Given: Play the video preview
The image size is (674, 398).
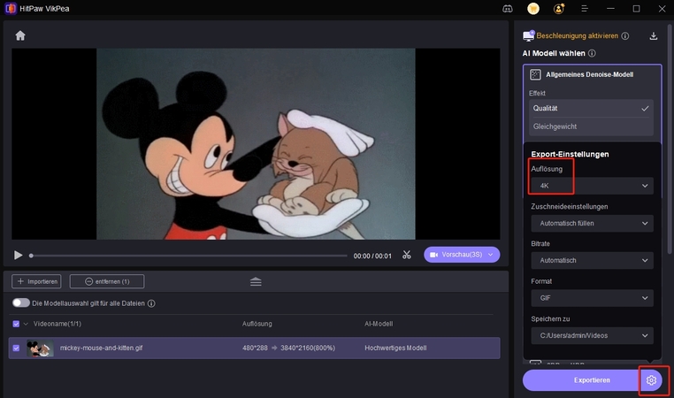Looking at the screenshot, I should 18,255.
